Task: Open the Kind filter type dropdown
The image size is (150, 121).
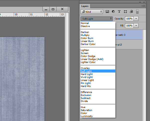Action: pyautogui.click(x=92, y=11)
